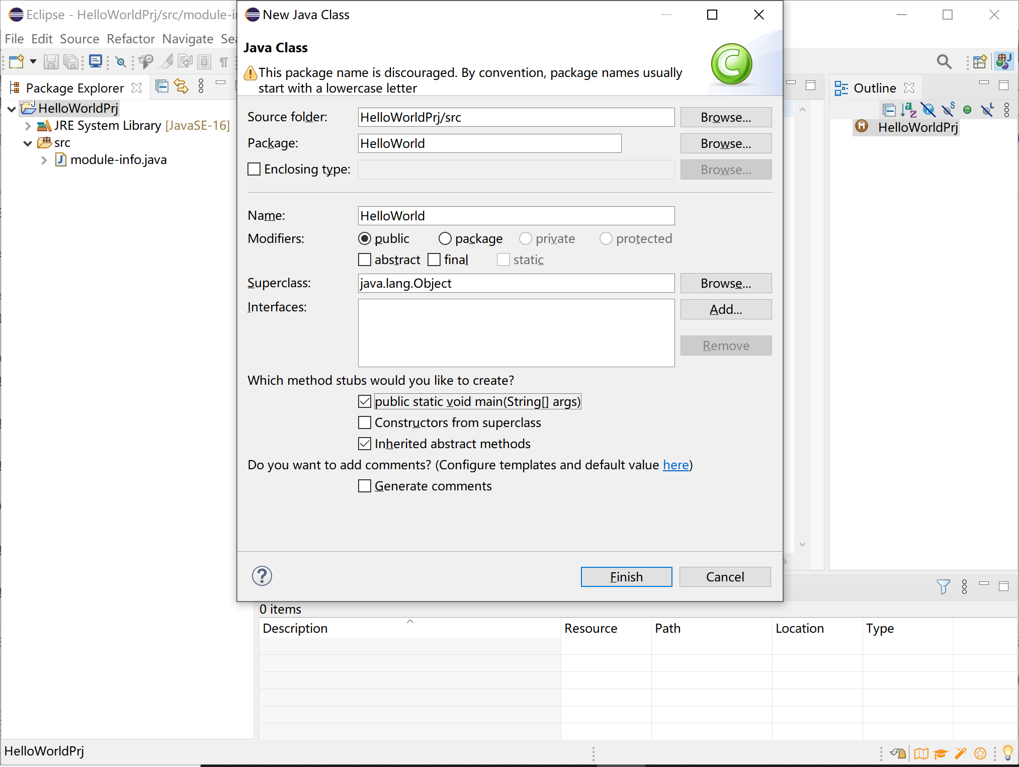
Task: Open the 'here' templates configuration link
Action: [675, 465]
